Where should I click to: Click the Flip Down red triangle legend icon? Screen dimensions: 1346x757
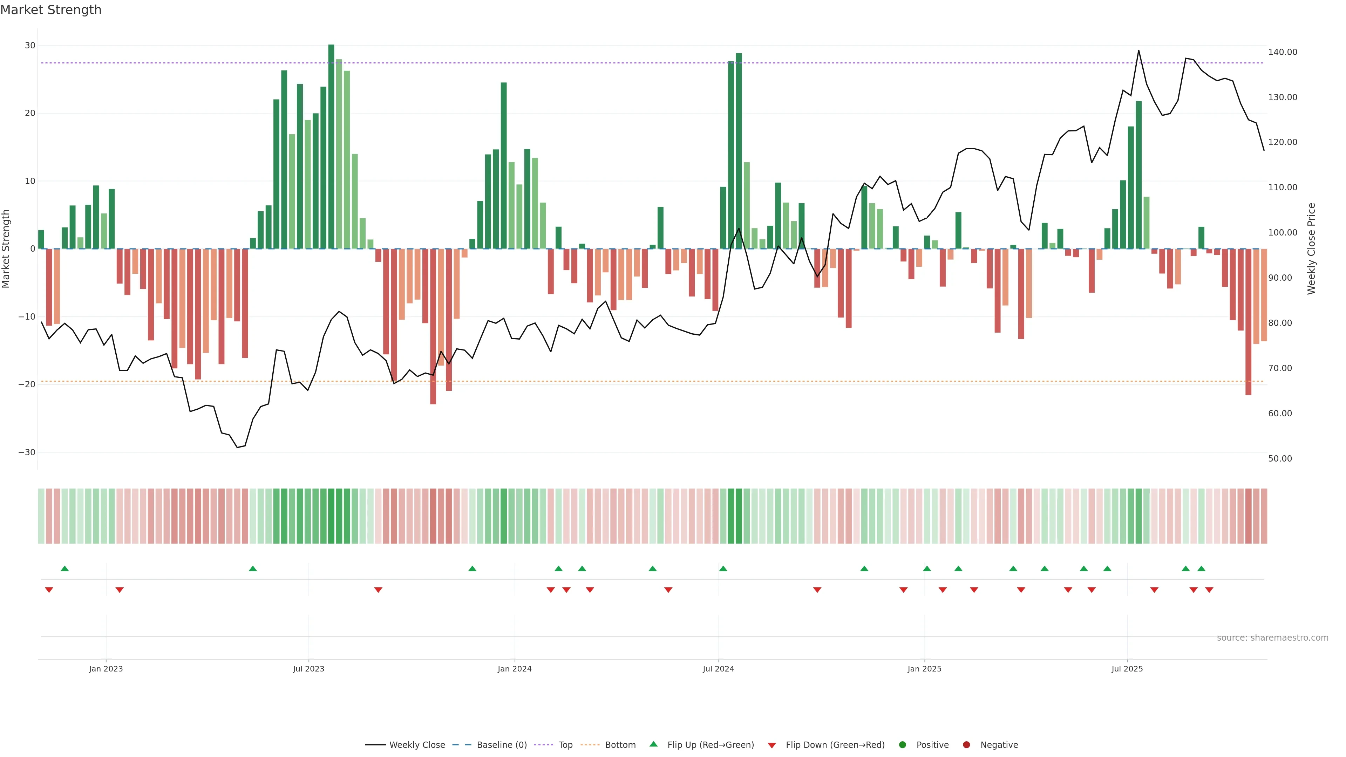[x=772, y=745]
